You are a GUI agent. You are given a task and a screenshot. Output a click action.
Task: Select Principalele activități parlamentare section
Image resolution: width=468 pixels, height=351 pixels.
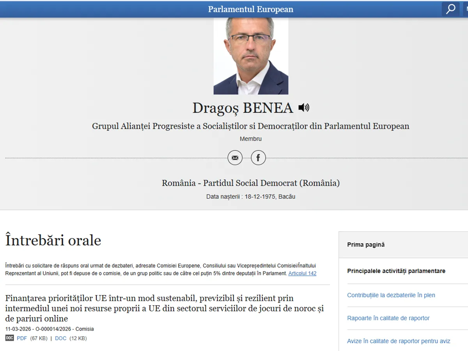[396, 271]
